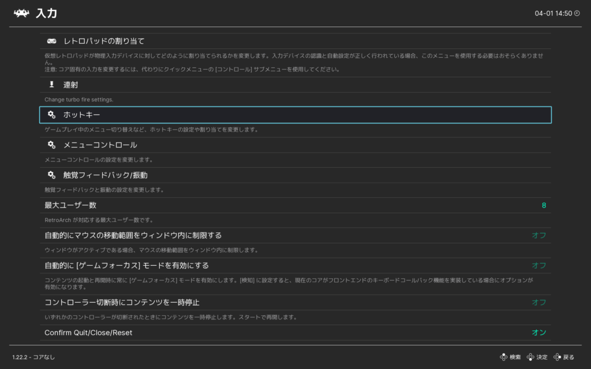Screen dimensions: 591x369
Task: Click the gears icon beside メニューコントロール
Action: [x=51, y=145]
